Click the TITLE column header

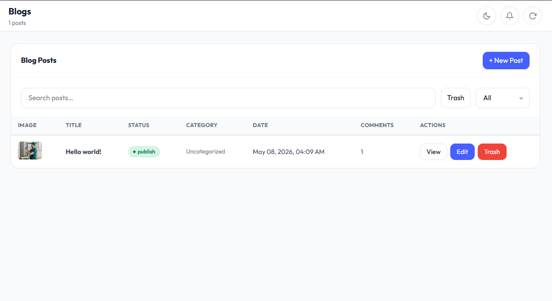coord(74,125)
